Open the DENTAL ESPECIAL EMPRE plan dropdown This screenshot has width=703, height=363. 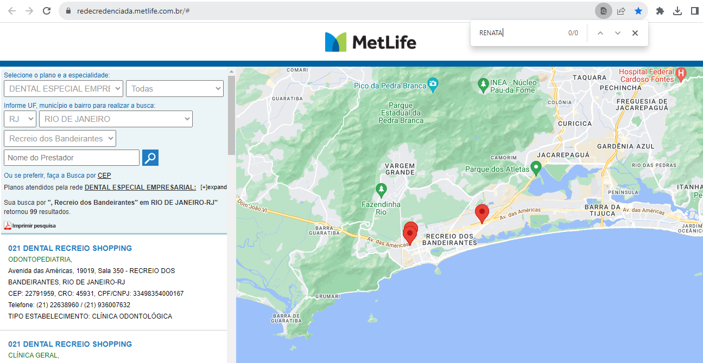64,88
